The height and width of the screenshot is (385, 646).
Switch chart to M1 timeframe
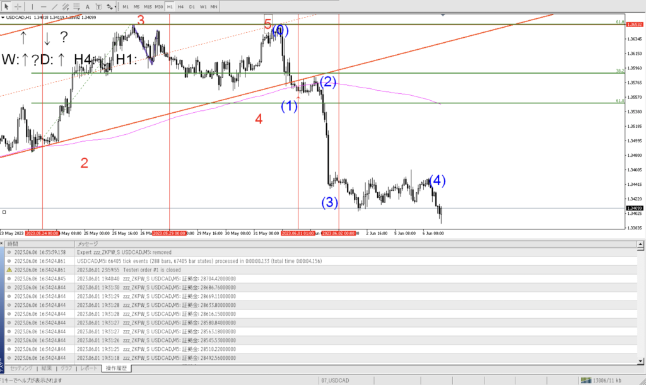pos(126,6)
